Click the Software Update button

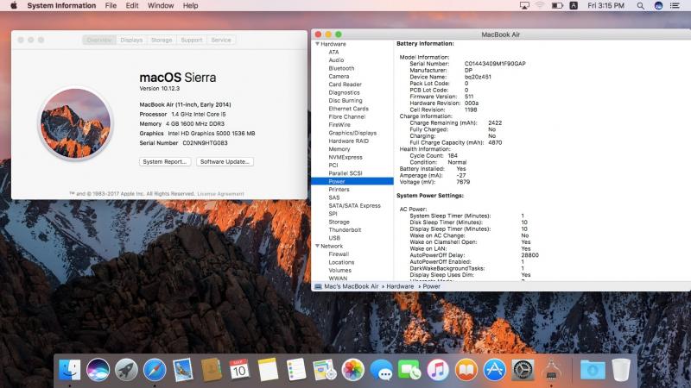point(225,161)
